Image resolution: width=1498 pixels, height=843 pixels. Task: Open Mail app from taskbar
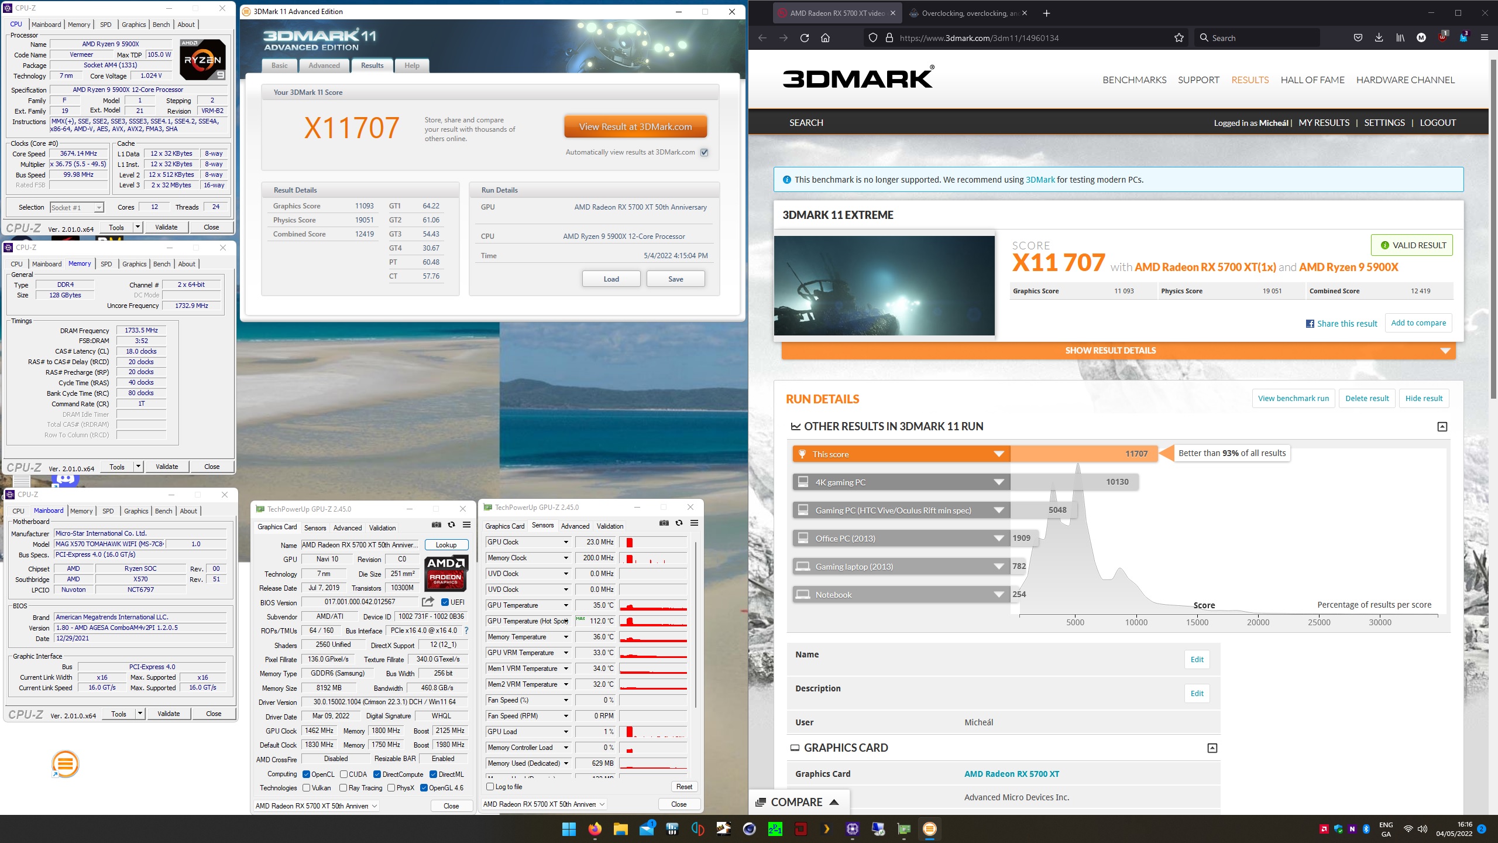647,829
